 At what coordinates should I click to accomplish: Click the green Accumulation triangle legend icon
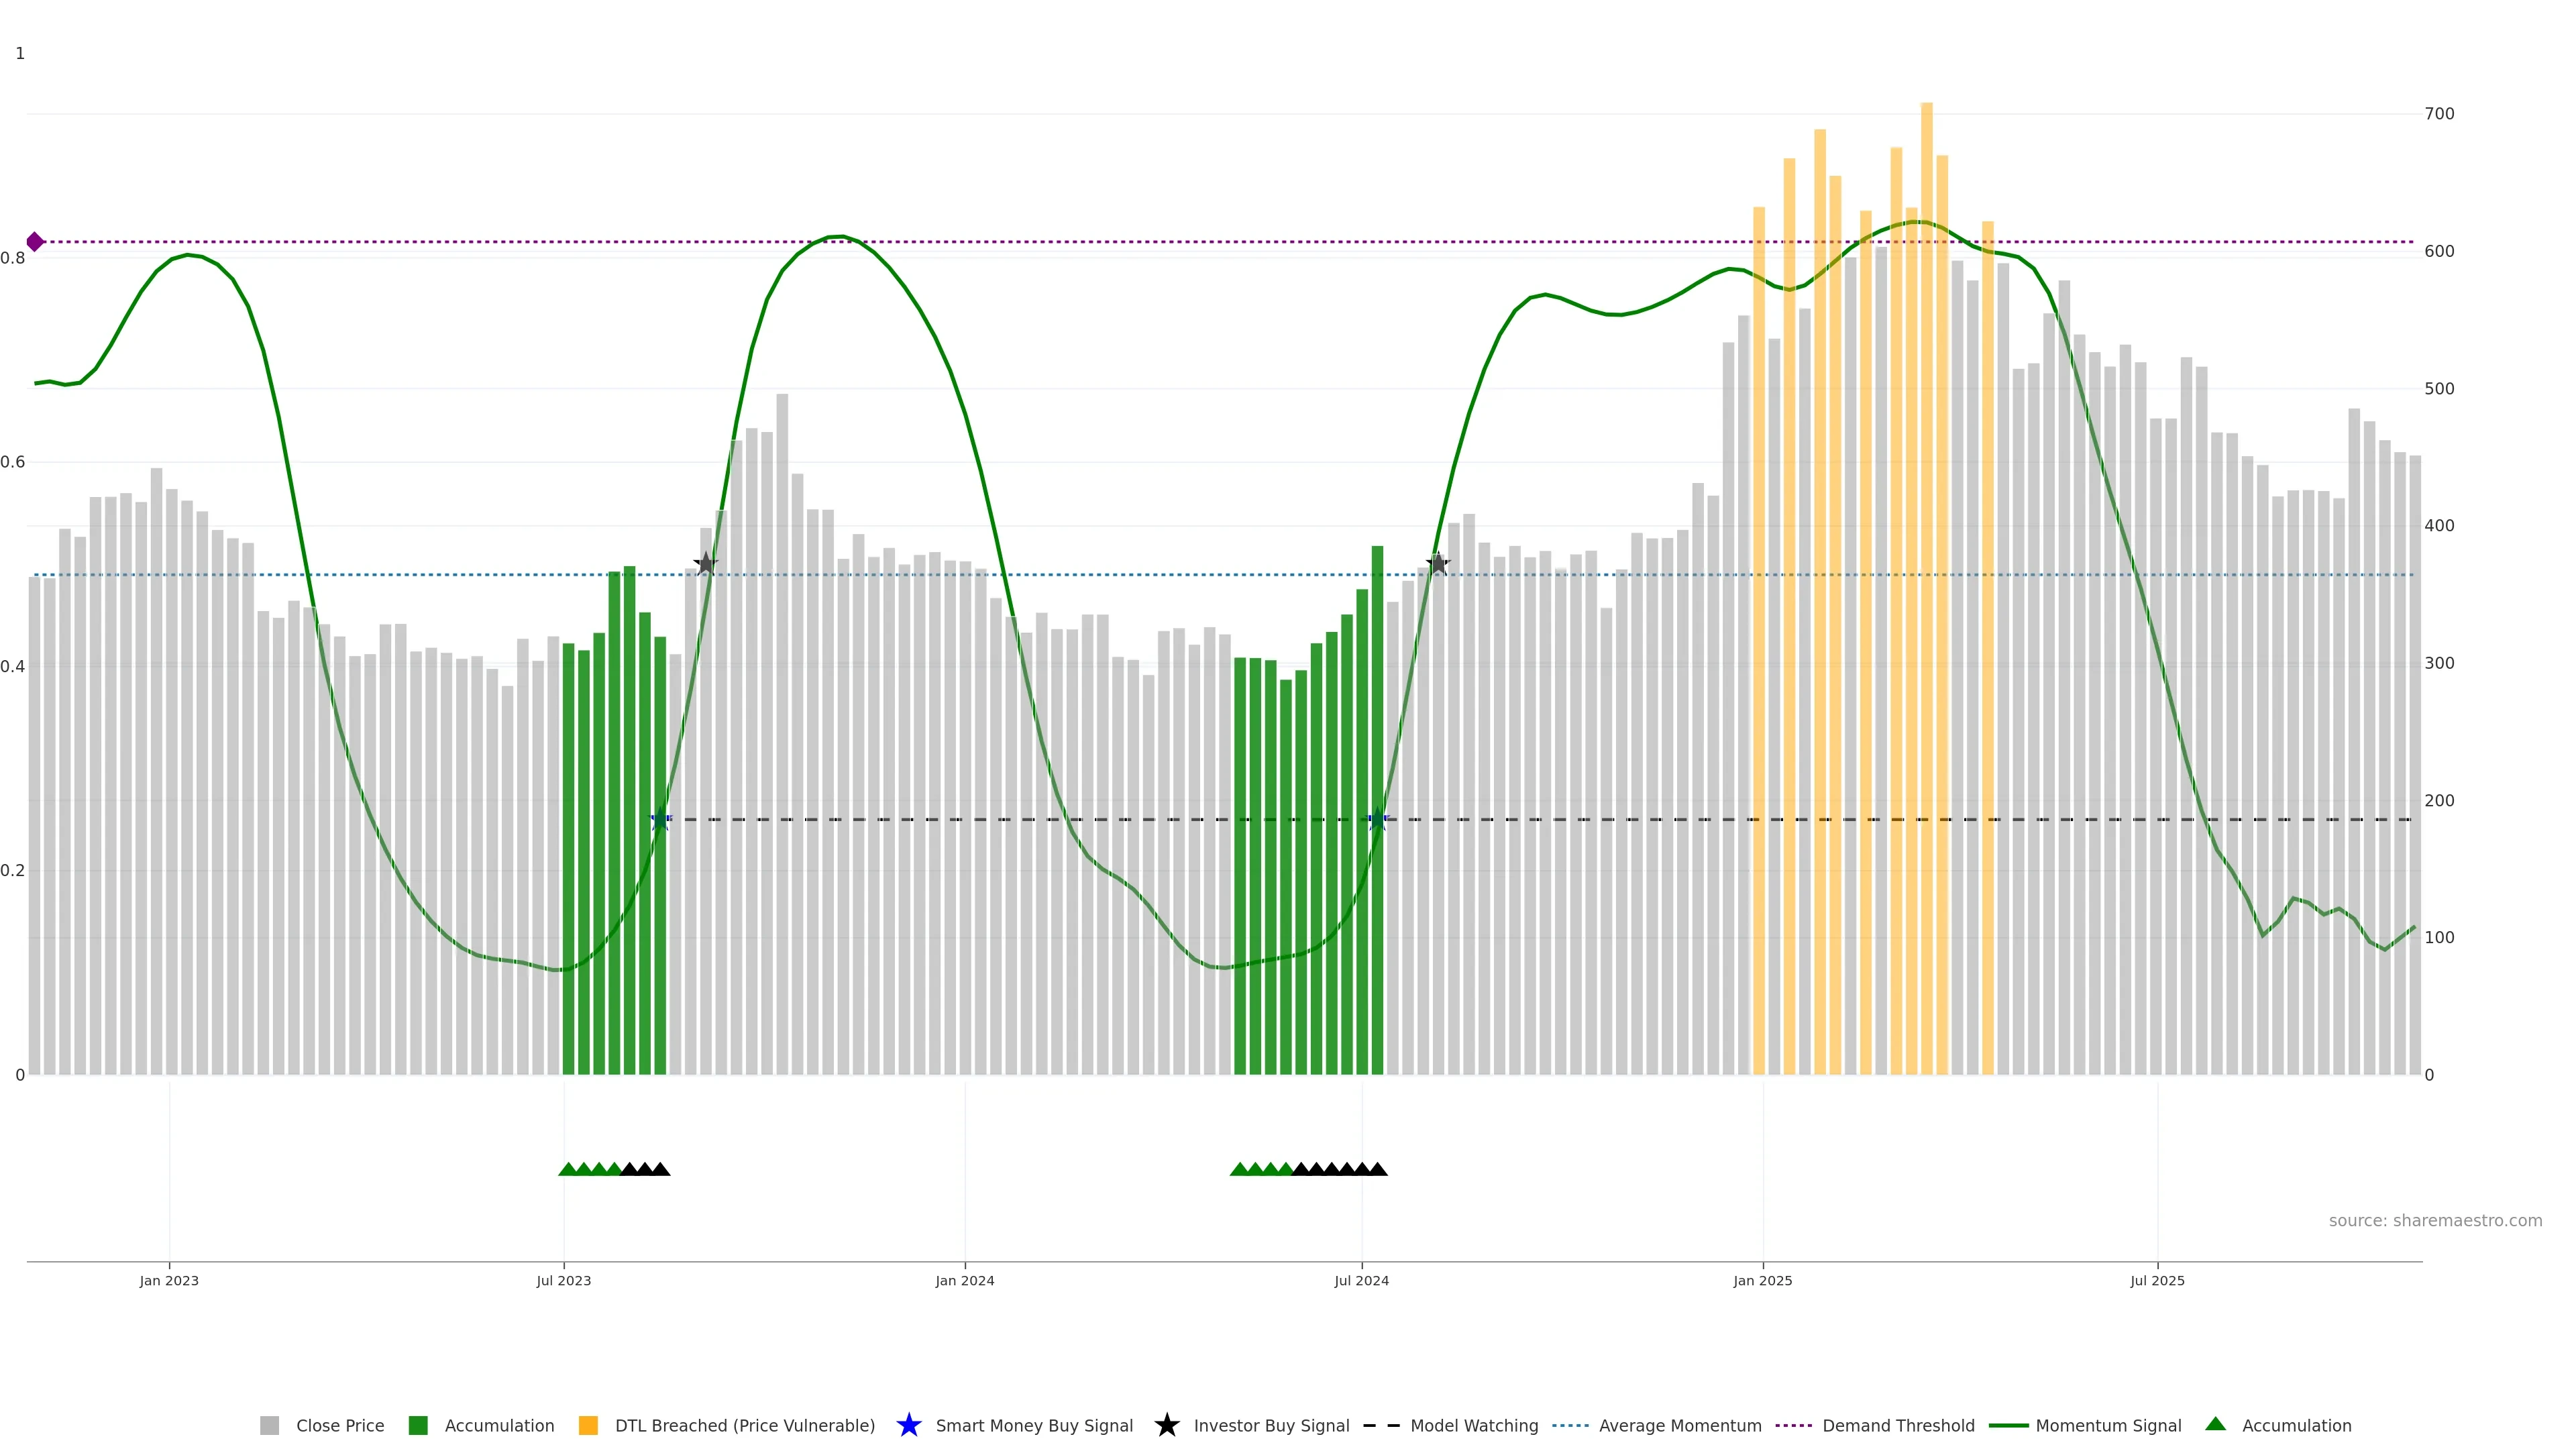2215,1425
